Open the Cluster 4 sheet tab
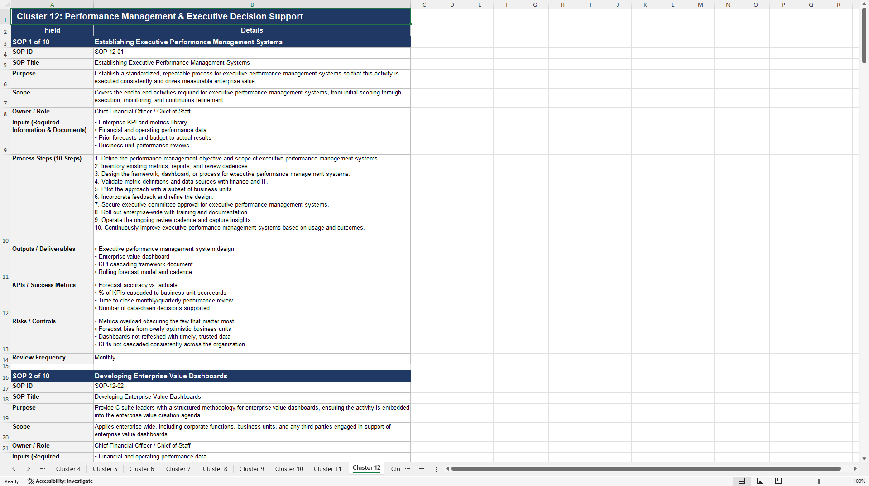Viewport: 869px width, 486px height. coord(68,469)
